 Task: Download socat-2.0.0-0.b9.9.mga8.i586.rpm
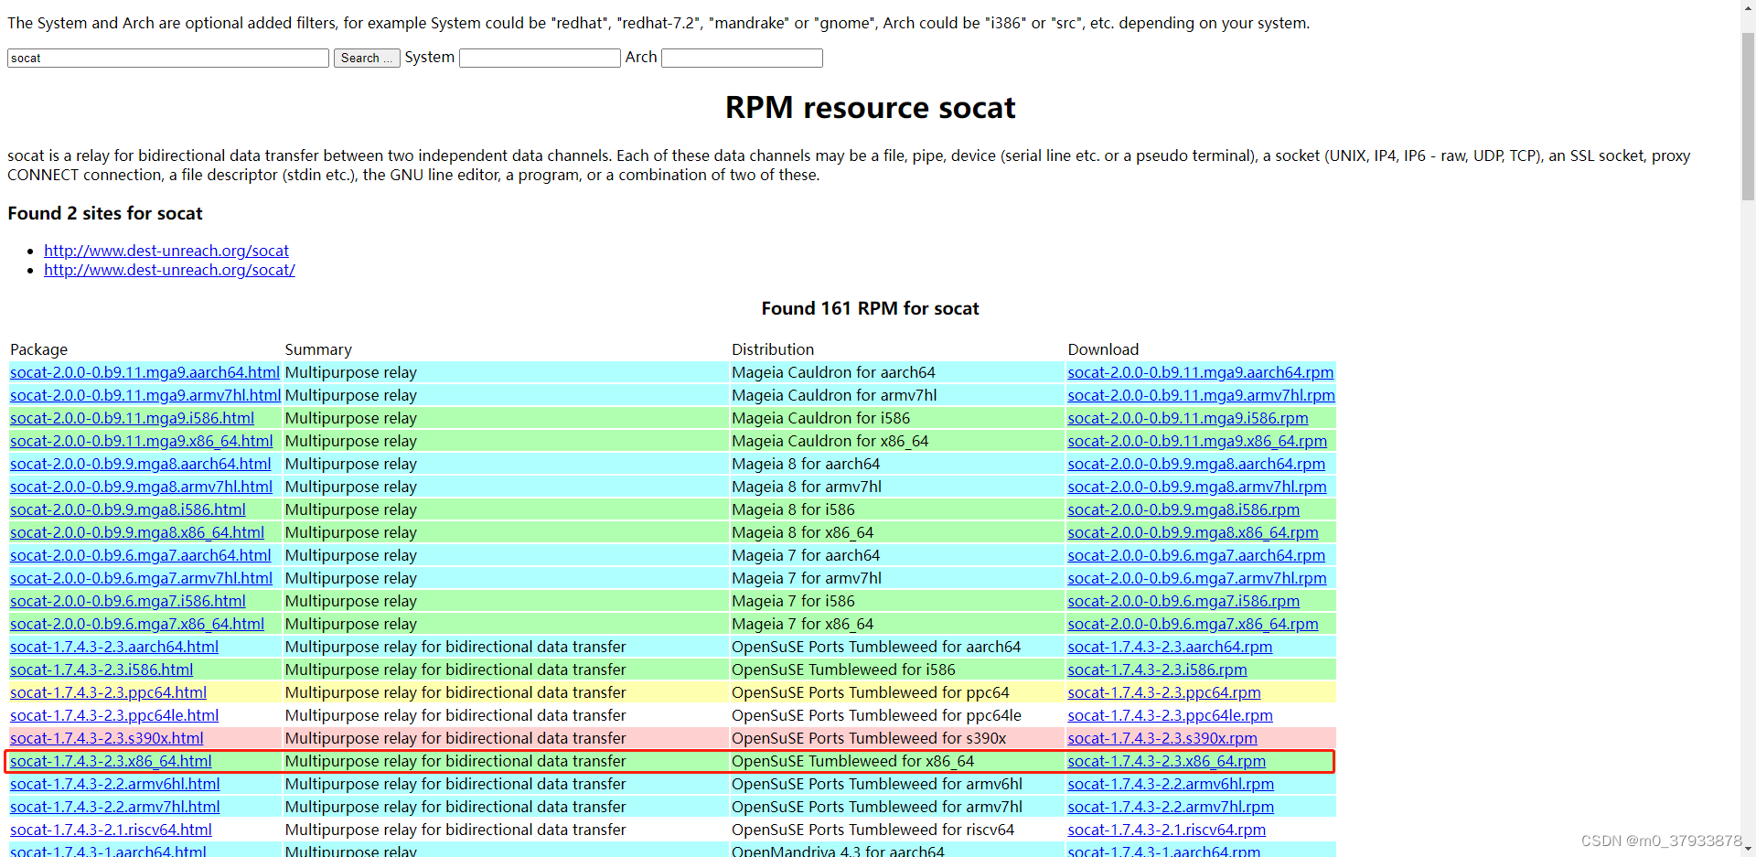pyautogui.click(x=1183, y=509)
